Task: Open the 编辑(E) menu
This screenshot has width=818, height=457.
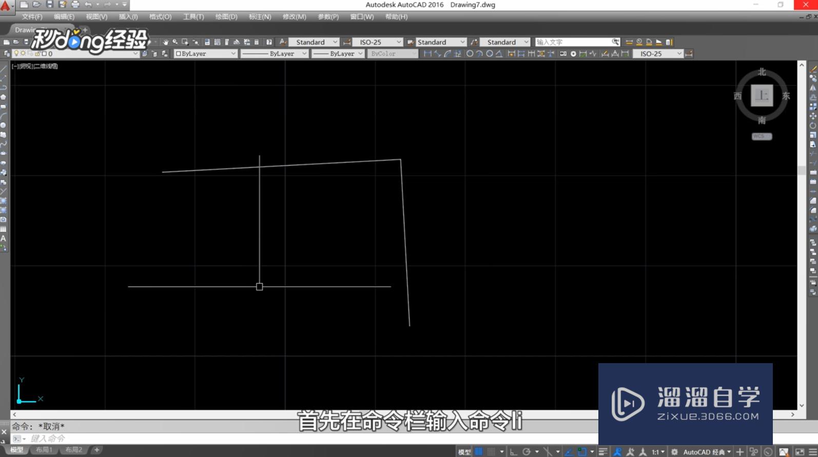Action: tap(64, 17)
